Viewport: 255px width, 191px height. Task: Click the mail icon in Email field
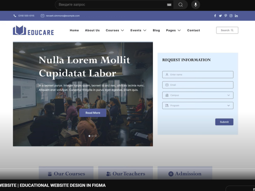(x=167, y=85)
